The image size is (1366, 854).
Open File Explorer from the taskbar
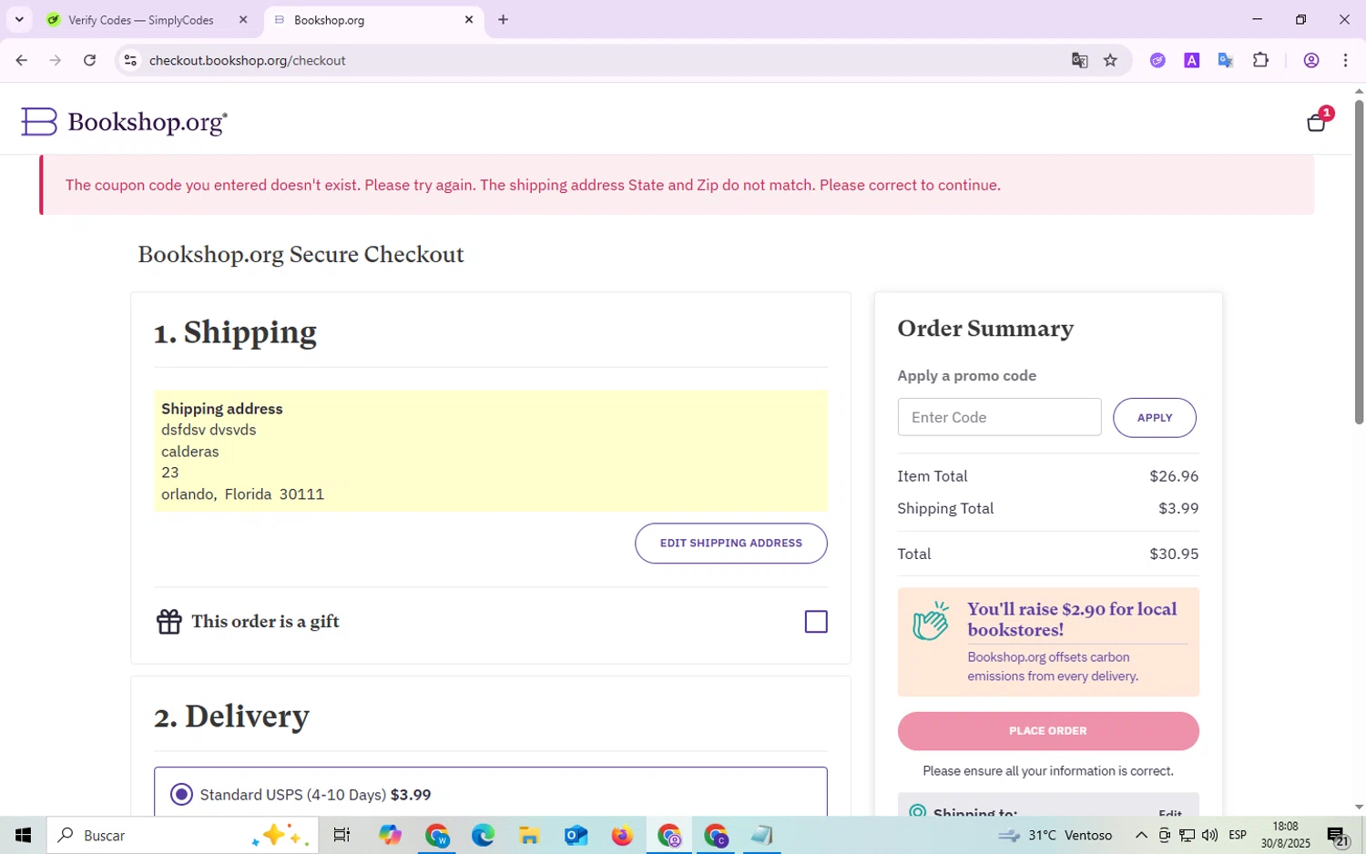pyautogui.click(x=529, y=835)
